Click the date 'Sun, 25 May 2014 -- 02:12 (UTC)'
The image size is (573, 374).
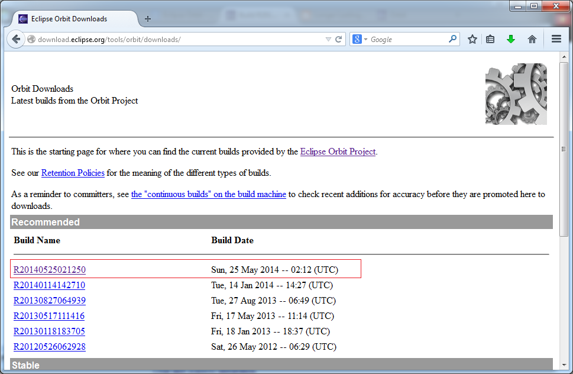pos(274,270)
